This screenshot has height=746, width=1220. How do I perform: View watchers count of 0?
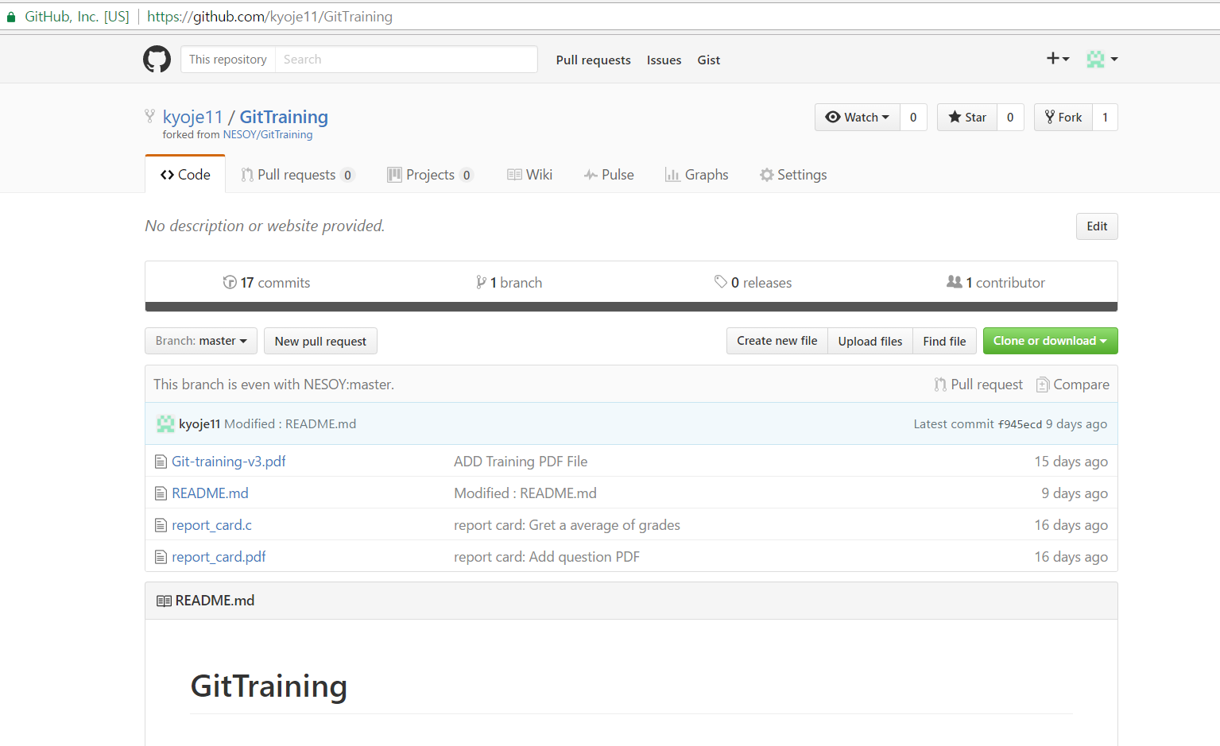tap(913, 118)
